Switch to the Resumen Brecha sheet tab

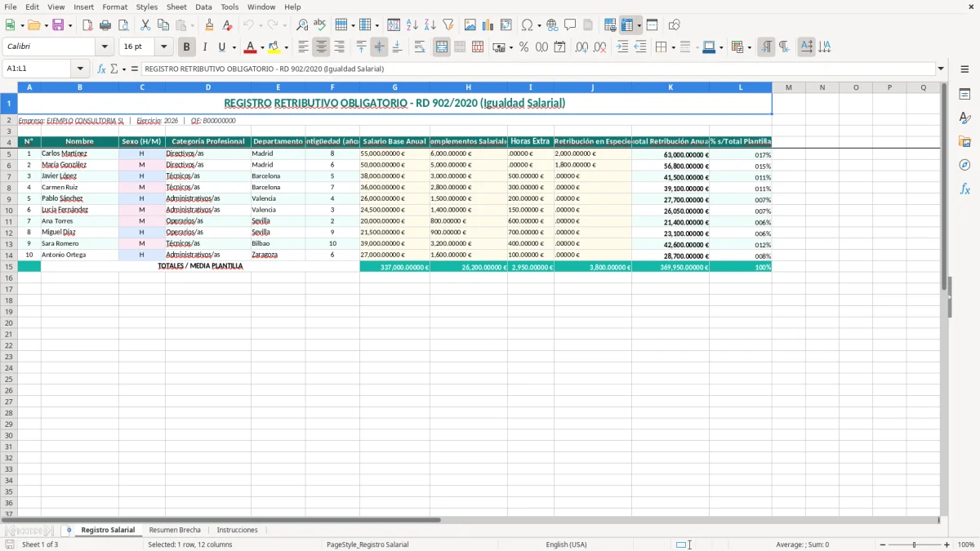click(x=175, y=531)
